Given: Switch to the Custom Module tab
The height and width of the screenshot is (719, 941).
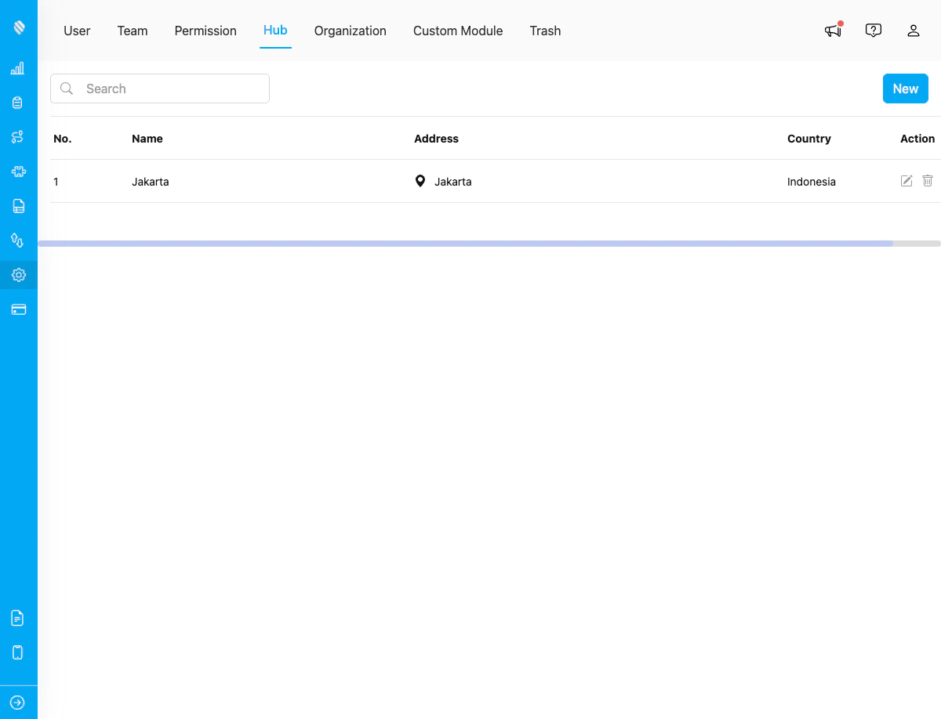Looking at the screenshot, I should click(x=458, y=31).
